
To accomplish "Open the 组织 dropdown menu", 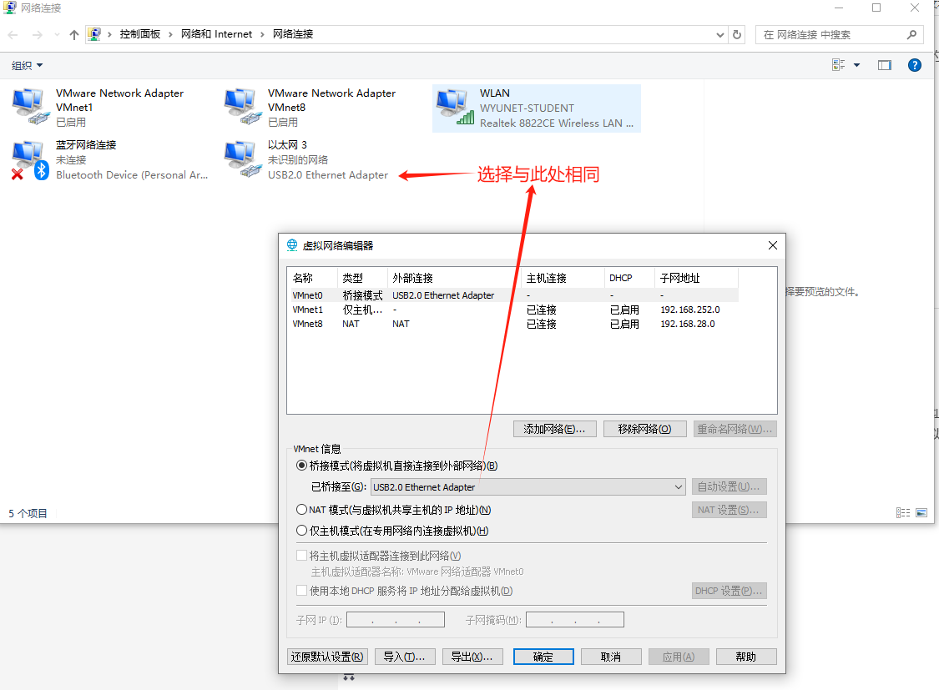I will (27, 65).
